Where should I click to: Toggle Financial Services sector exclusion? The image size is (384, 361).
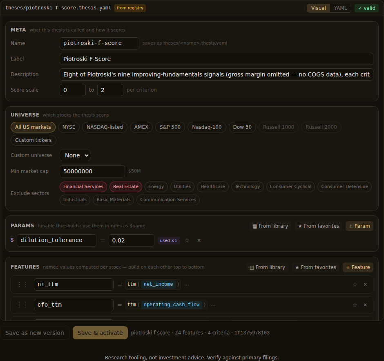click(83, 187)
